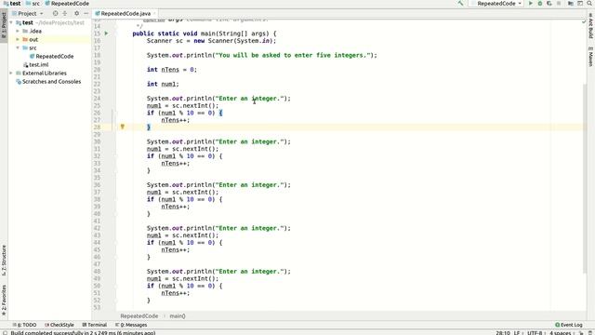Open the Ant Build side panel
This screenshot has width=595, height=335.
(591, 26)
